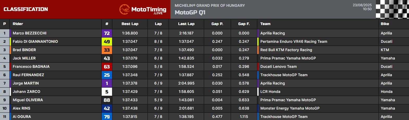Sort by the Best Lap column header
This screenshot has width=409, height=120.
130,24
